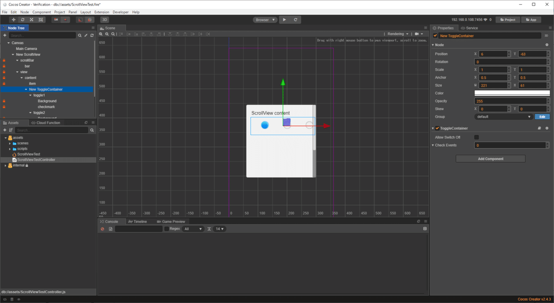Image resolution: width=554 pixels, height=303 pixels.
Task: Open the Color property swatch
Action: tap(512, 93)
